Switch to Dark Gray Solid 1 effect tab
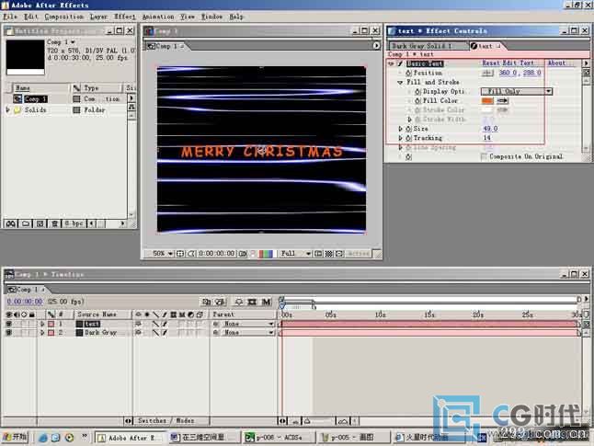The image size is (594, 446). coord(428,46)
